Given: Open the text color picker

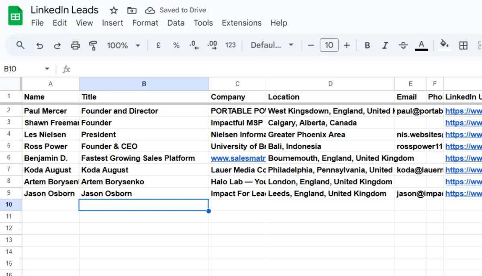Looking at the screenshot, I should [x=421, y=45].
